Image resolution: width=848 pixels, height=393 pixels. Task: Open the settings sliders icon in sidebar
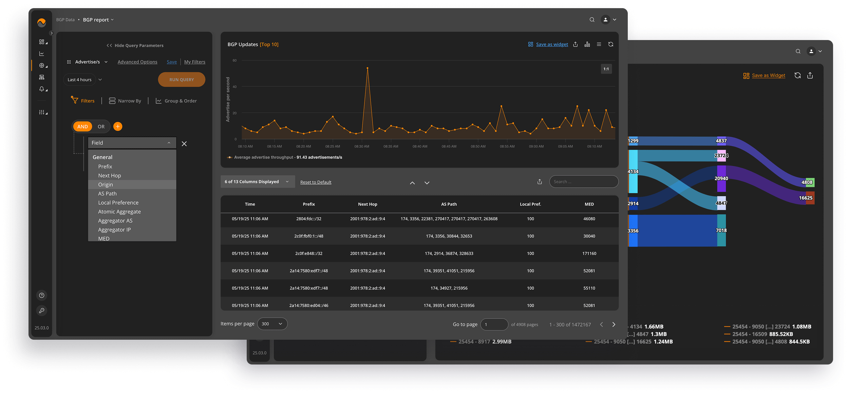point(42,112)
